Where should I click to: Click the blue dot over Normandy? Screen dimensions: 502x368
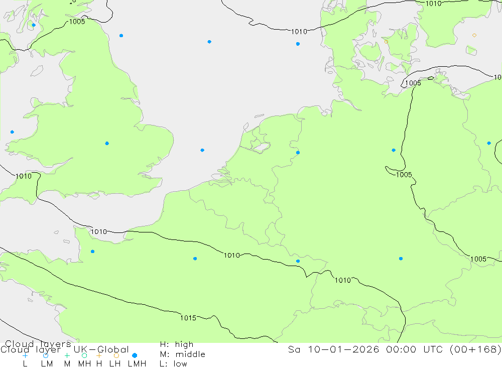(x=92, y=252)
